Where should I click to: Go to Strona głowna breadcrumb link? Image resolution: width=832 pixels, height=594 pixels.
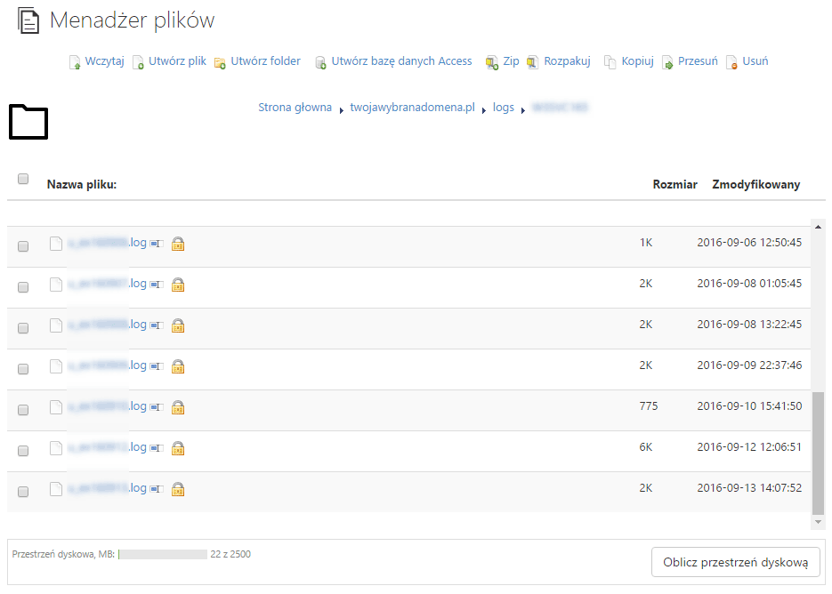coord(295,108)
